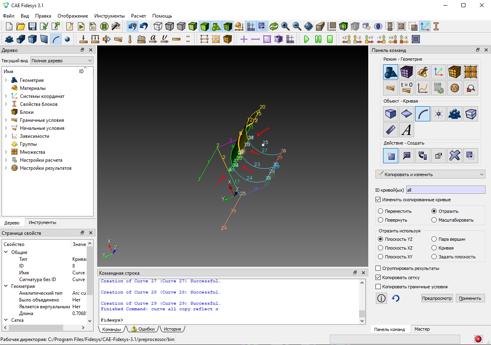
Task: Select the orange Blocks cube mode icon
Action: click(x=455, y=72)
